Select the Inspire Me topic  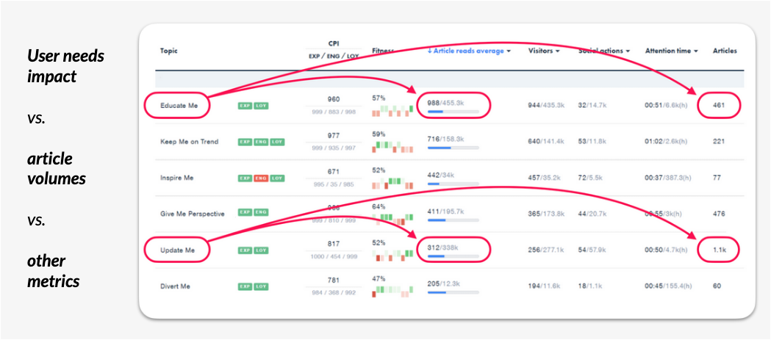tap(176, 178)
